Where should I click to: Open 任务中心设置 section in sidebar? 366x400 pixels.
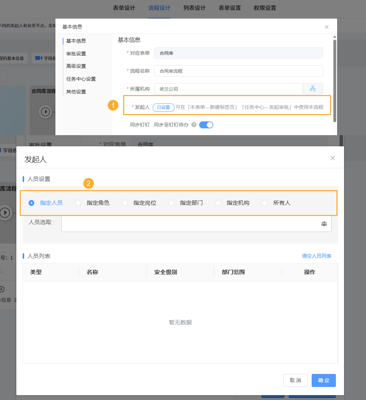81,79
